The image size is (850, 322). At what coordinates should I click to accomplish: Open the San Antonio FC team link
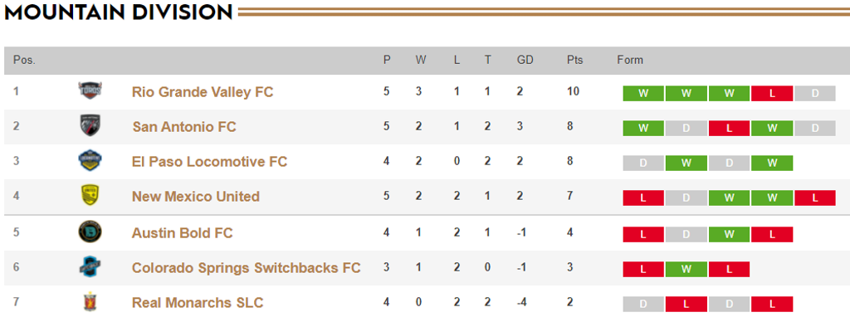(184, 127)
